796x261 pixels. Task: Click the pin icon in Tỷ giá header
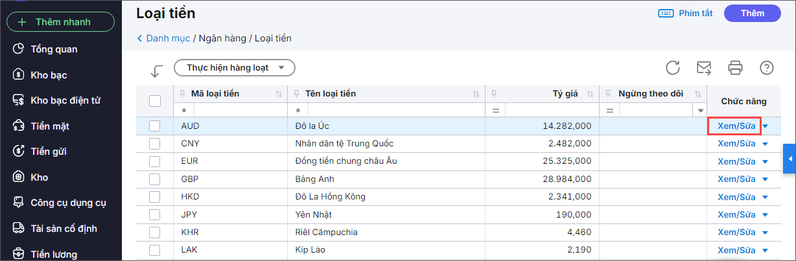click(495, 94)
